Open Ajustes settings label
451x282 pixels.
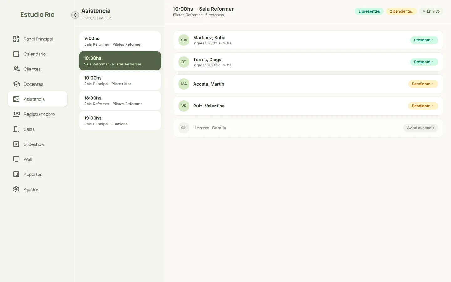tap(31, 189)
